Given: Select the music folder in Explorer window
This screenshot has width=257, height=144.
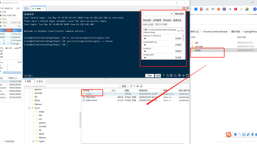Looking at the screenshot, I should pyautogui.click(x=198, y=50).
